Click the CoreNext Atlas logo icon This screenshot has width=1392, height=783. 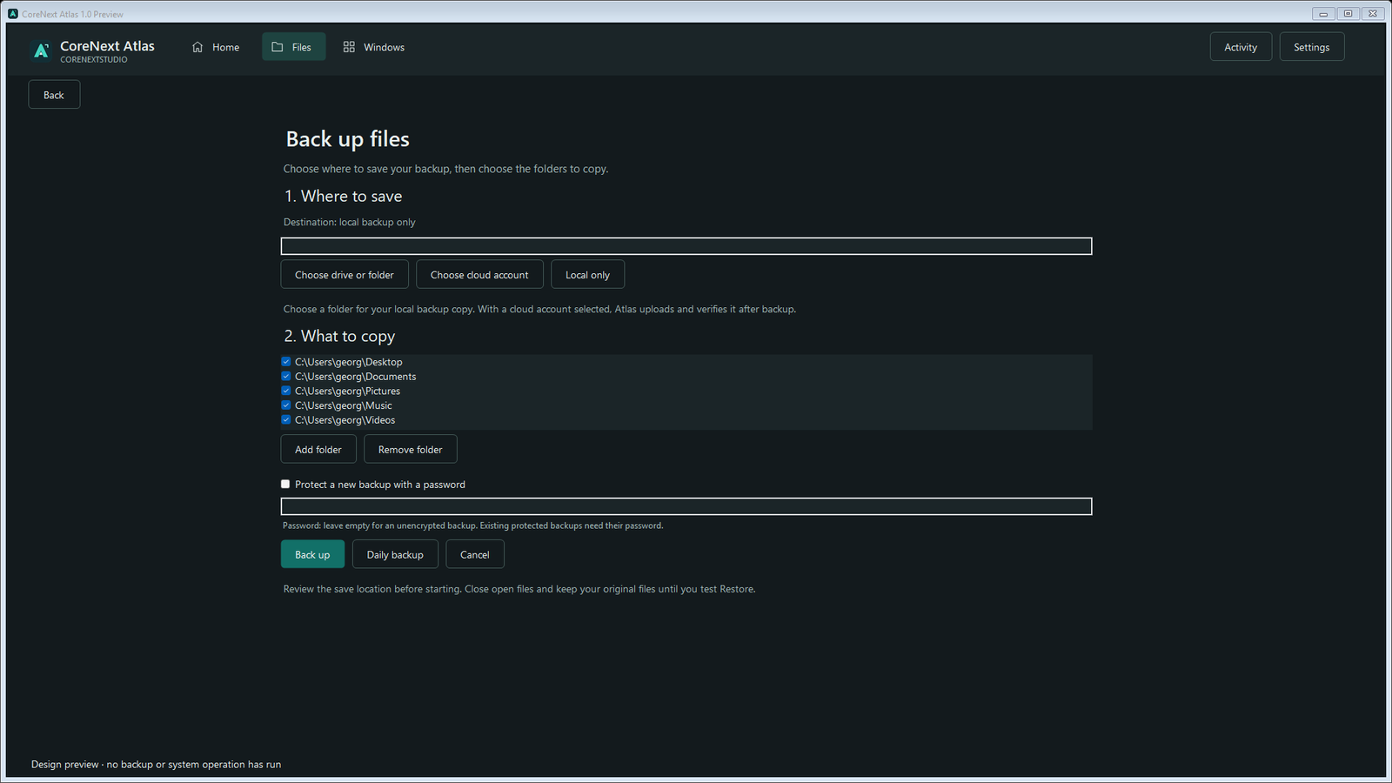pyautogui.click(x=41, y=50)
